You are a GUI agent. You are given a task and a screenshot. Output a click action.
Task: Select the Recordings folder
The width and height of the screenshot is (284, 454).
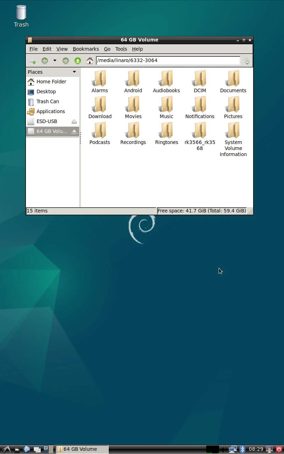(x=133, y=133)
